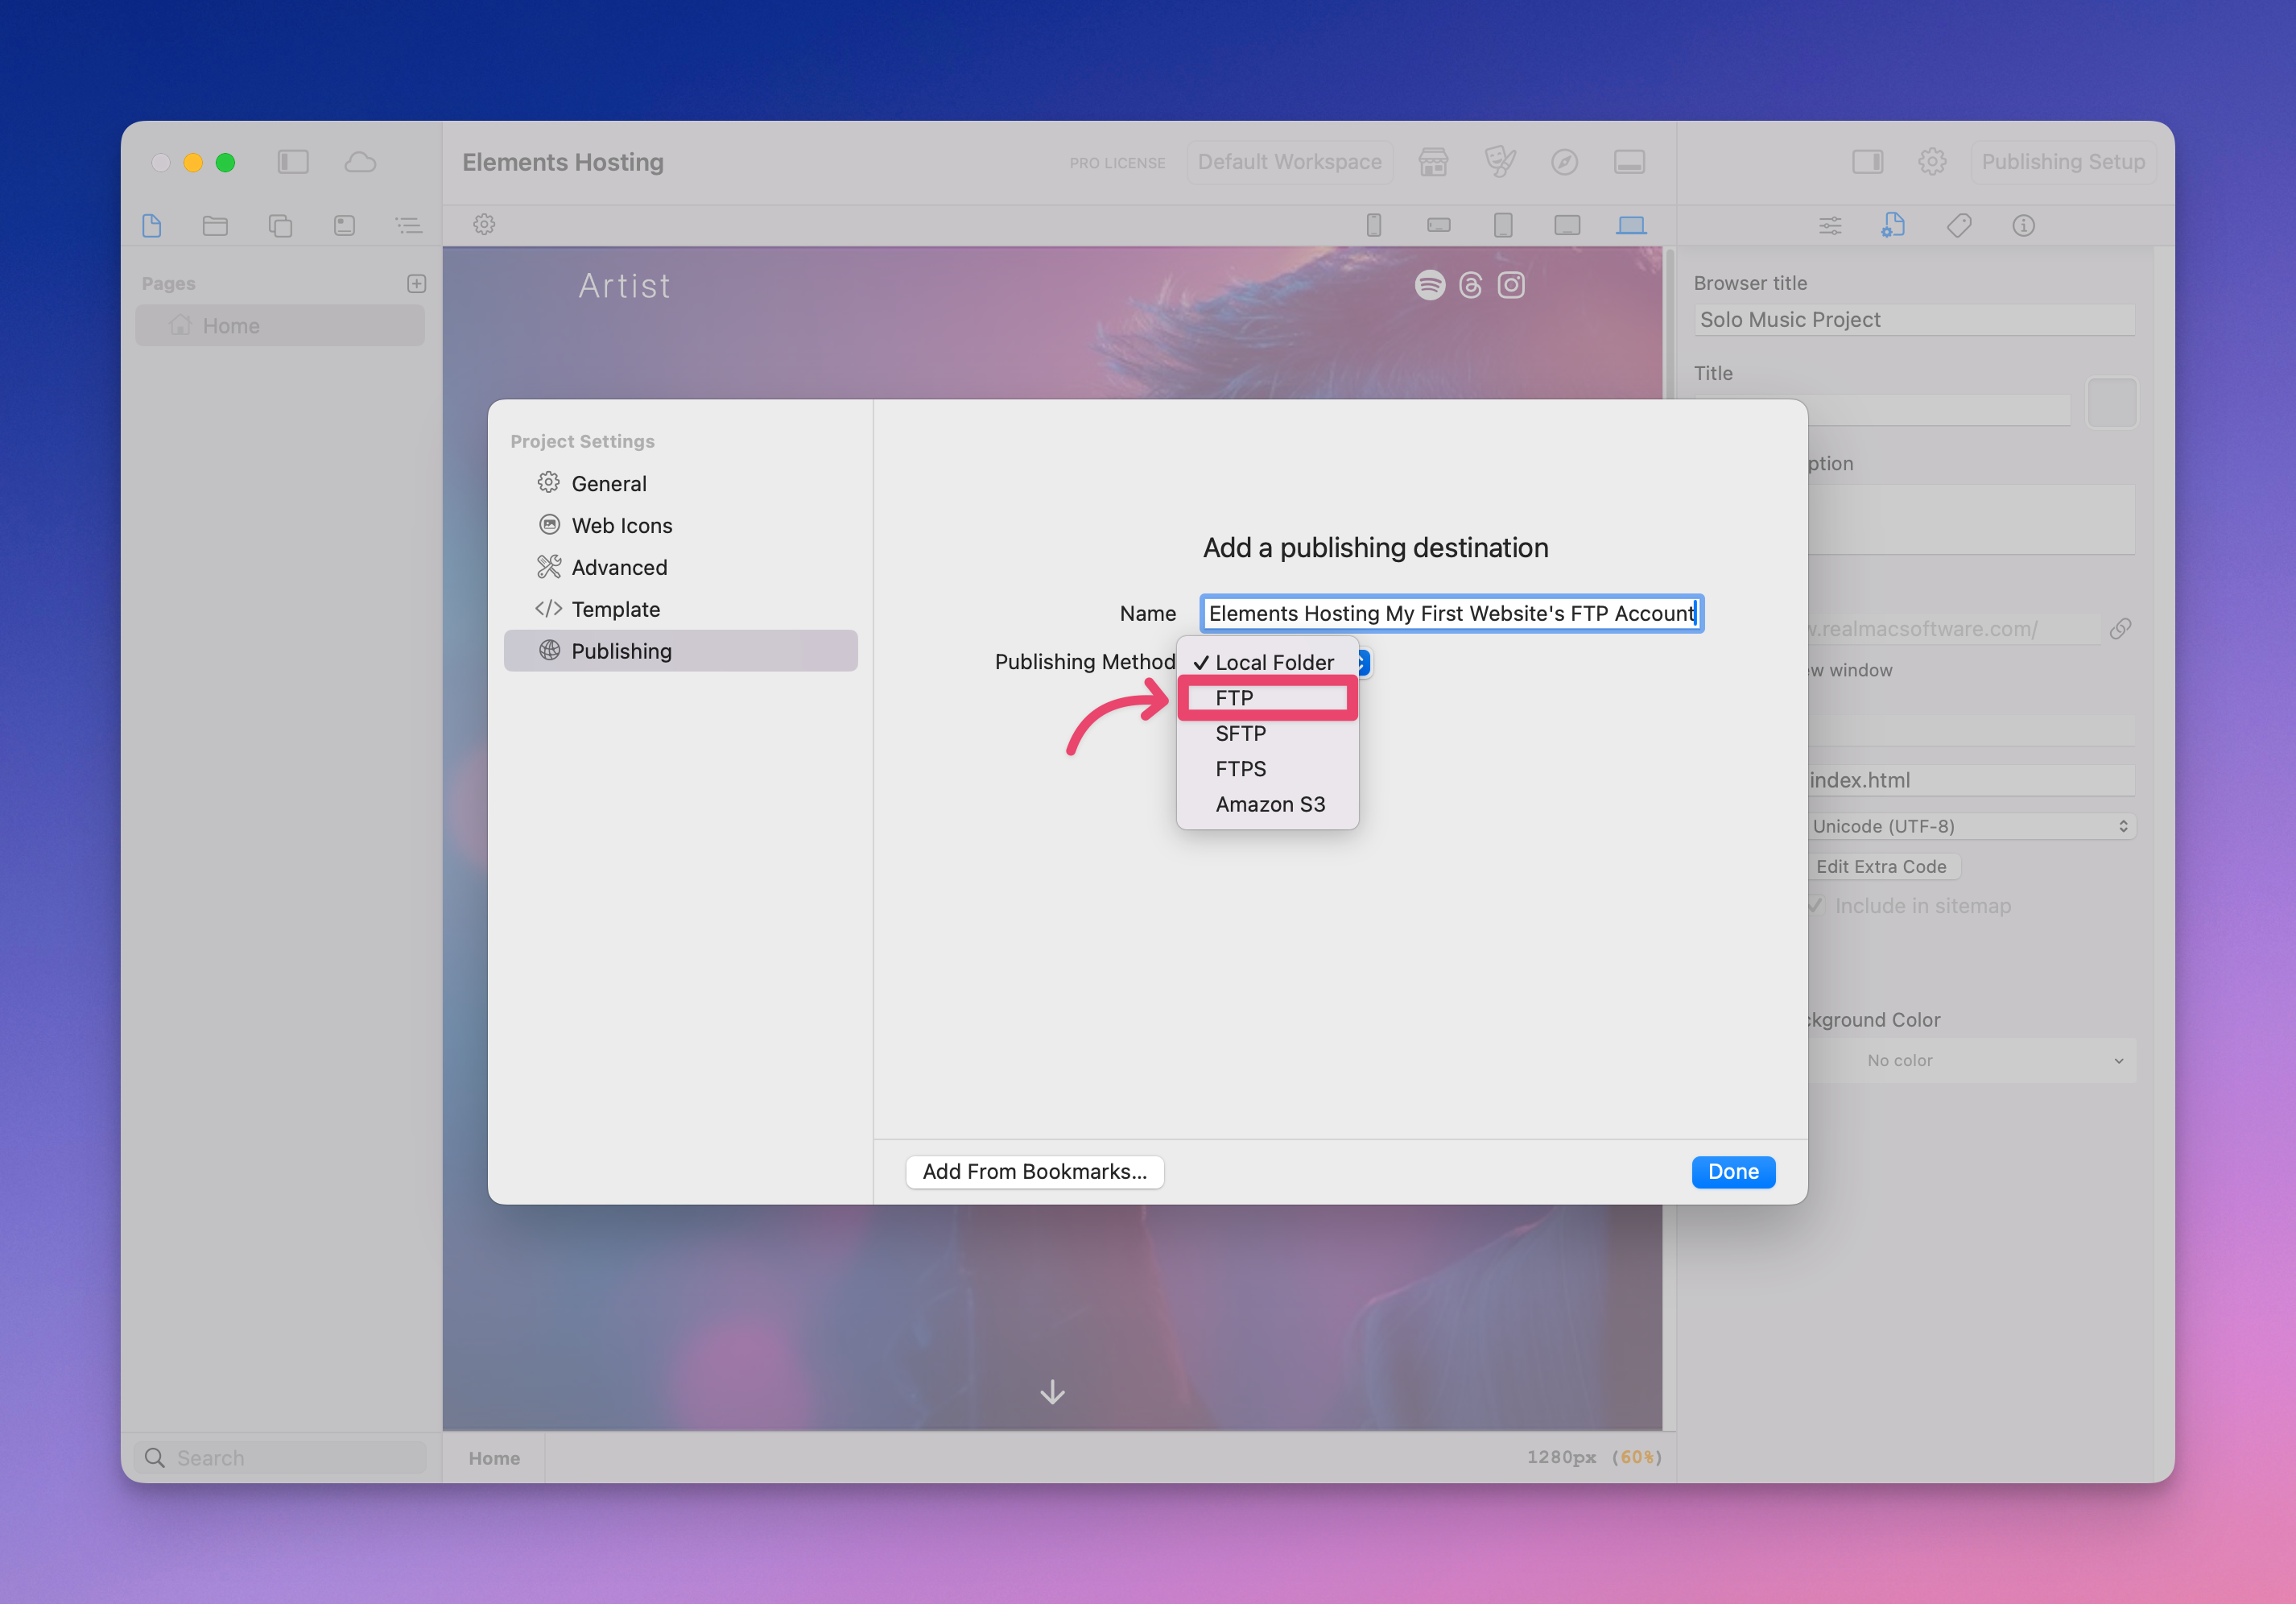Toggle the Include in sitemap checkbox

pyautogui.click(x=1816, y=906)
